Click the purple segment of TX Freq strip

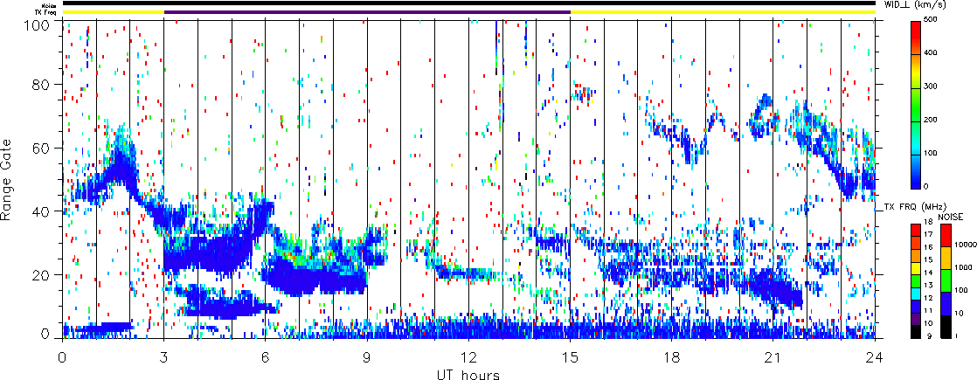coord(367,12)
